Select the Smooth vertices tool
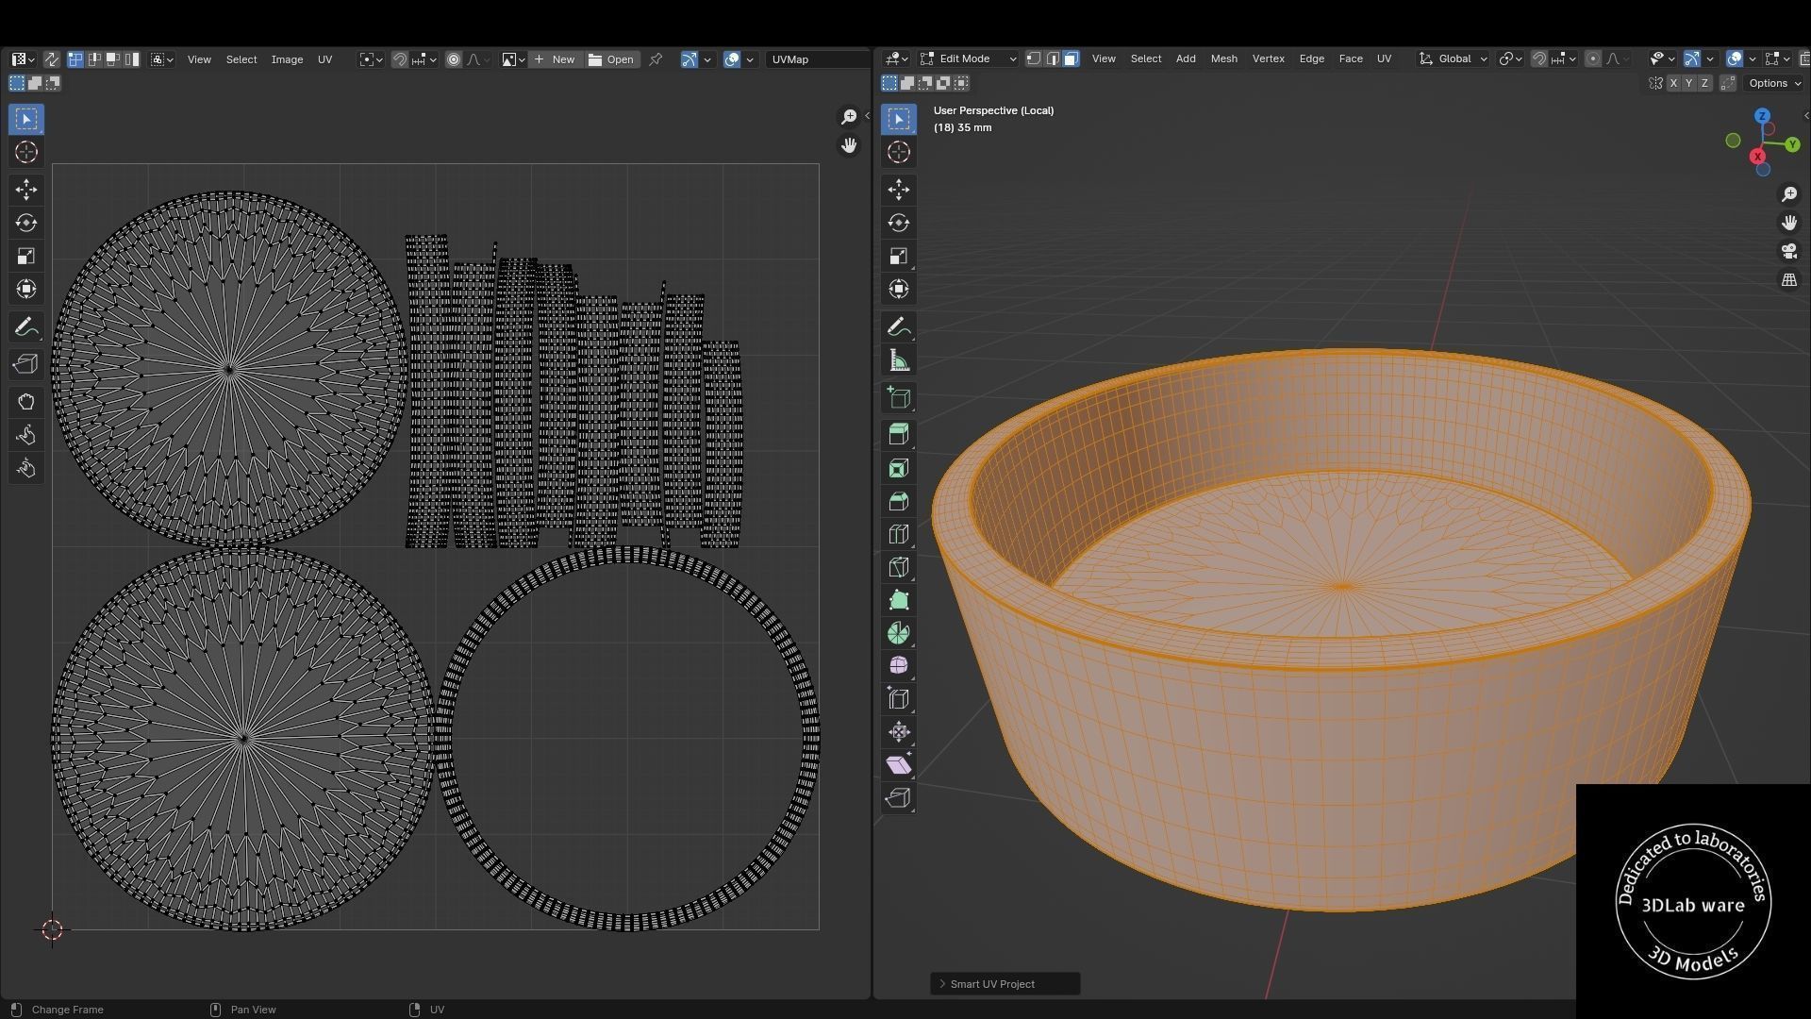The height and width of the screenshot is (1019, 1811). pos(898,666)
